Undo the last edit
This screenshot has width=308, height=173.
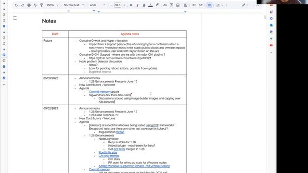(x=16, y=5)
